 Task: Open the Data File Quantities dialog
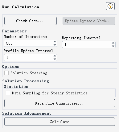click(59, 103)
